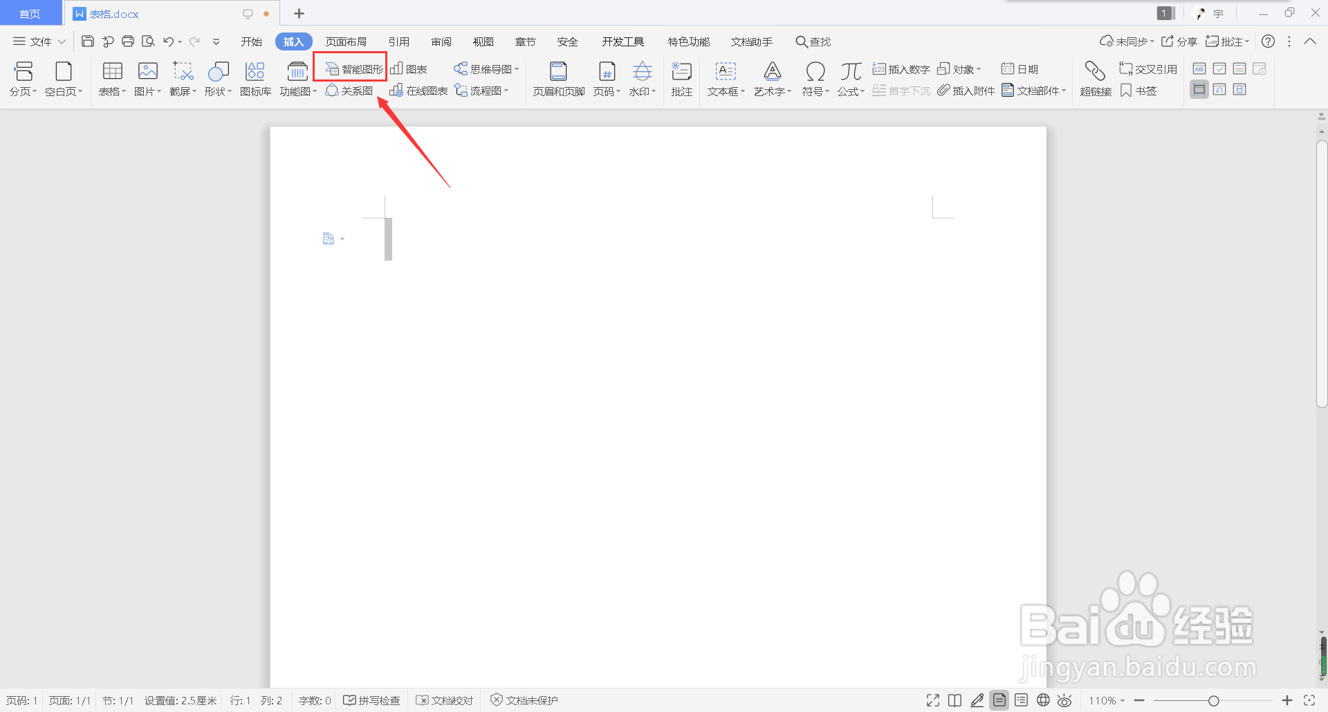Click the zoom out minus button
Viewport: 1328px width, 712px height.
[1139, 700]
